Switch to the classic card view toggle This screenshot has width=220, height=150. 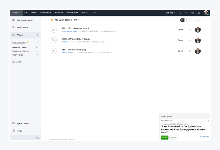pyautogui.click(x=182, y=20)
